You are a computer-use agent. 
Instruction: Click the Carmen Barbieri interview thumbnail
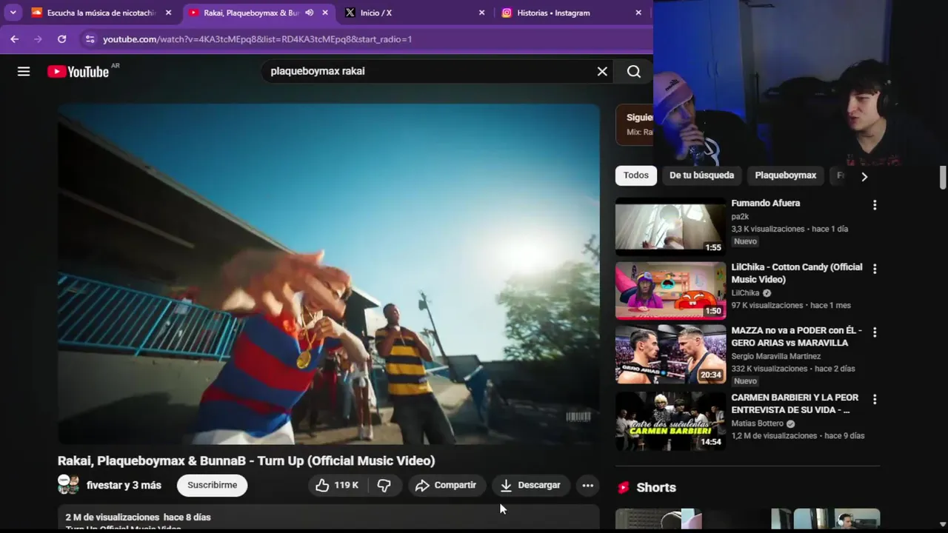pyautogui.click(x=670, y=421)
